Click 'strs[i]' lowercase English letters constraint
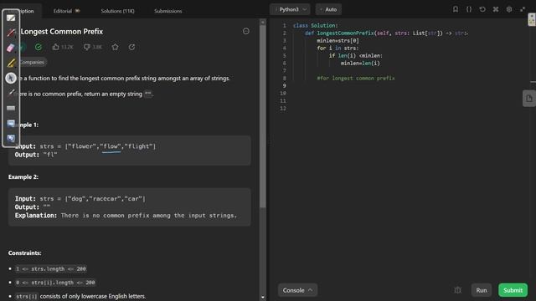 80,296
